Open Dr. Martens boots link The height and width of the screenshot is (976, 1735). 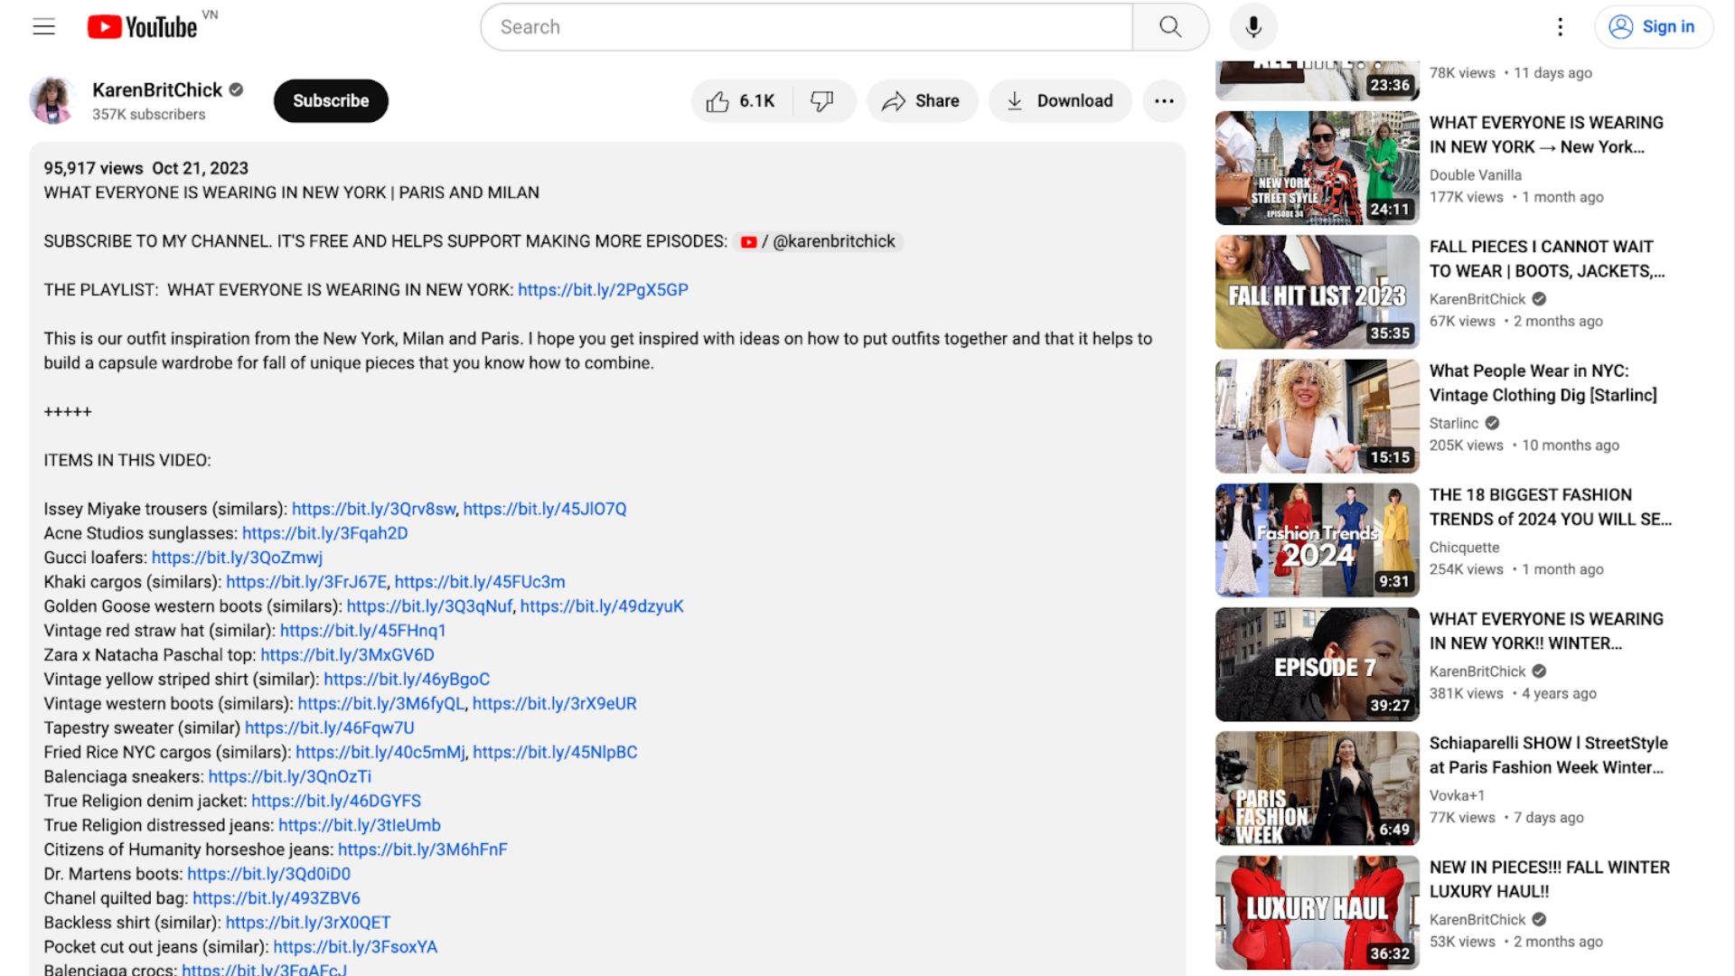coord(268,875)
